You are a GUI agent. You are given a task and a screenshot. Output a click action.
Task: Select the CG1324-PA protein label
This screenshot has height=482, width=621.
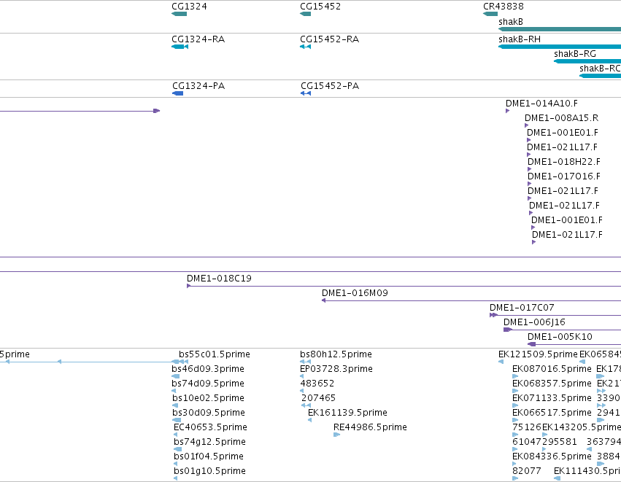[198, 86]
